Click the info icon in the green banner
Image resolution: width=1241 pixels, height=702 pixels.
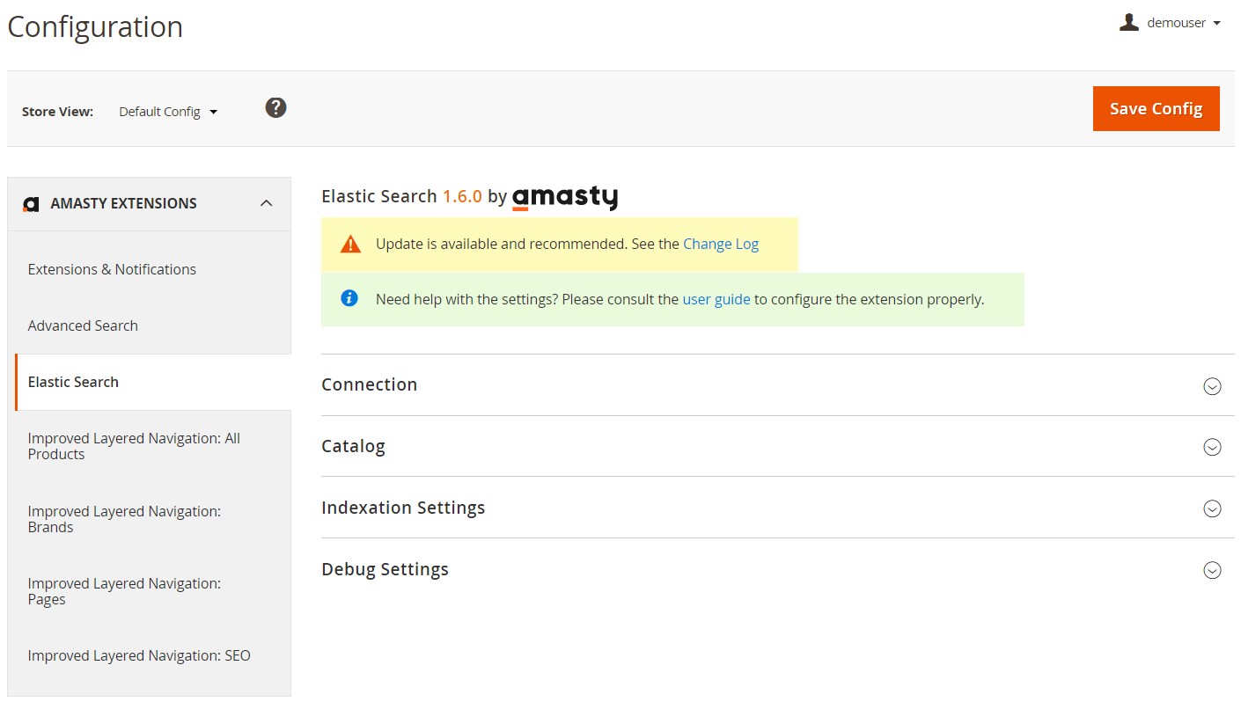349,298
